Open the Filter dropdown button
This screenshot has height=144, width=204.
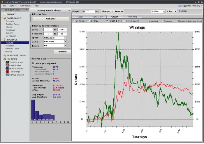pos(171,11)
